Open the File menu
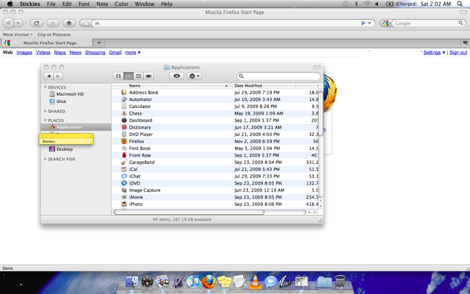Viewport: 470px width, 294px height. (51, 4)
